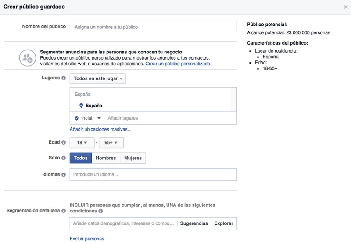Screen dimensions: 351x244
Task: Select the Todos gender option
Action: (x=81, y=158)
